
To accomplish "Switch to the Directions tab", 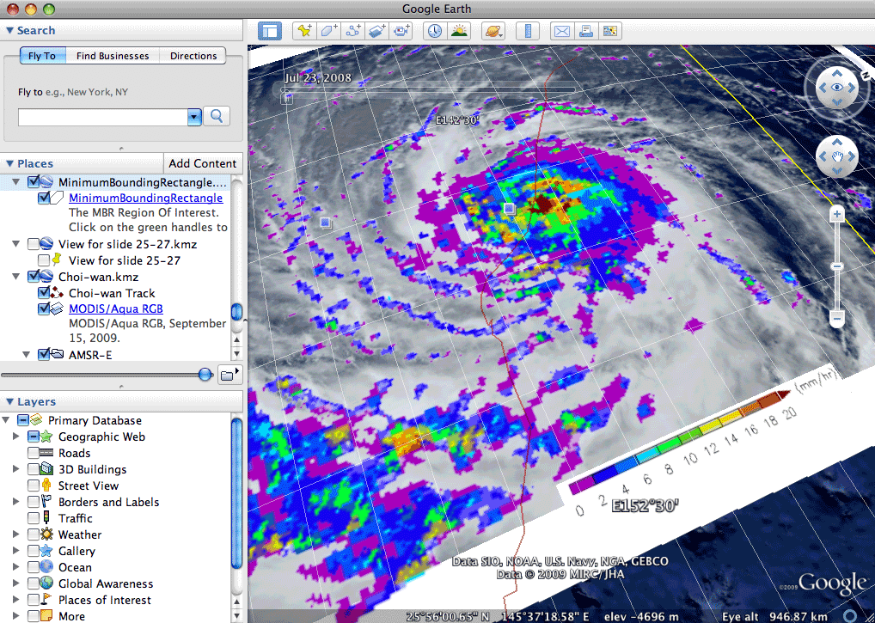I will pyautogui.click(x=193, y=56).
